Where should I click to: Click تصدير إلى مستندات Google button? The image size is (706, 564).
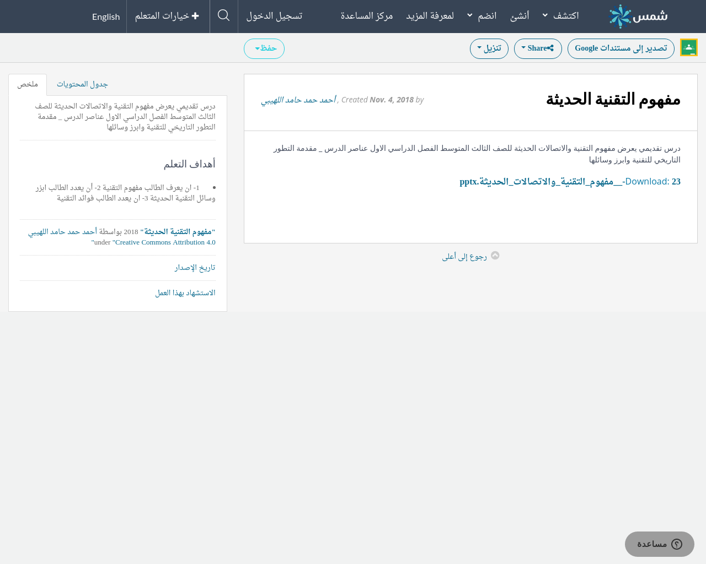pos(621,48)
